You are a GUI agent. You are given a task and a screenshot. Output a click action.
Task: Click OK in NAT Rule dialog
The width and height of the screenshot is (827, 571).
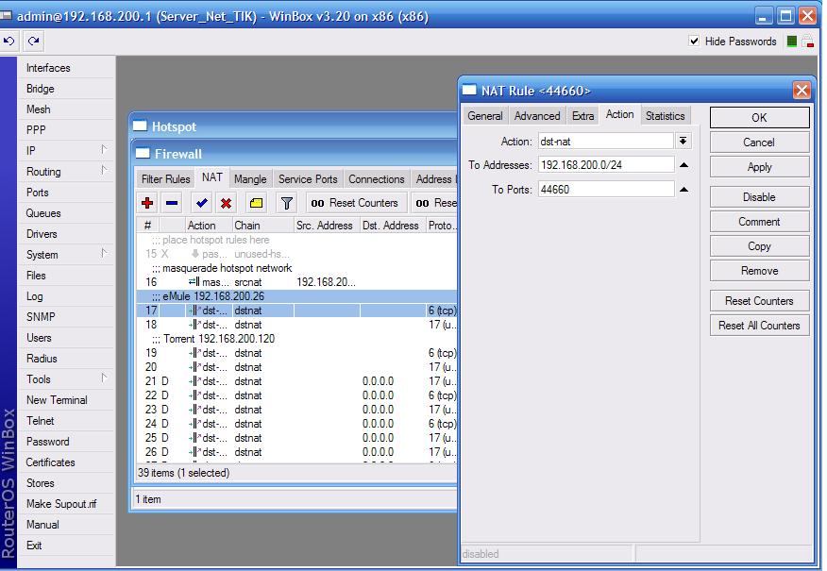pyautogui.click(x=759, y=118)
